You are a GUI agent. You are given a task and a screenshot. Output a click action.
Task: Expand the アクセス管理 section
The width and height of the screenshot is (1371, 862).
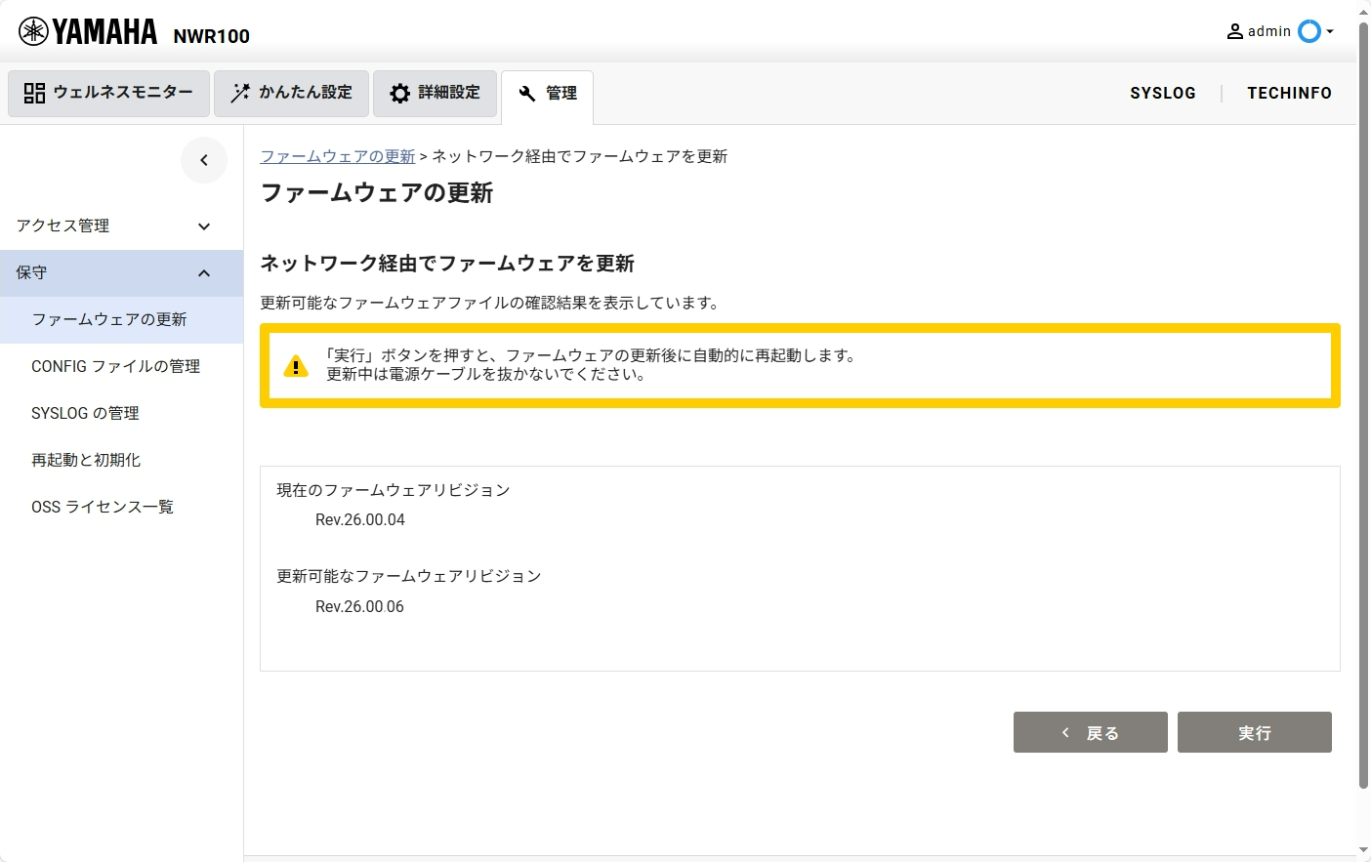click(204, 226)
